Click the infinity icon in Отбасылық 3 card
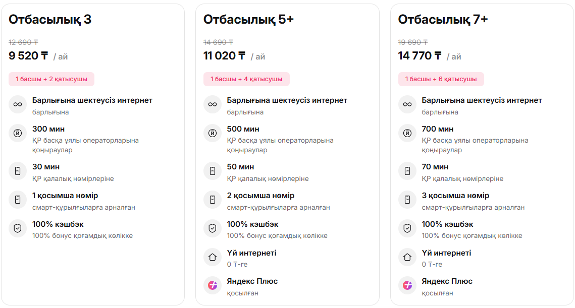The height and width of the screenshot is (308, 575). coord(18,105)
